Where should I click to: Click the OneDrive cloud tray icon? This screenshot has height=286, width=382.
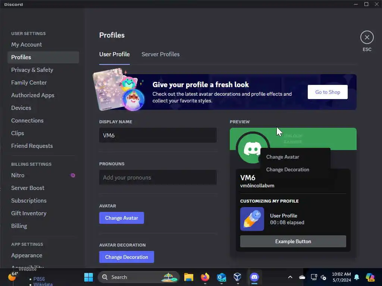[302, 277]
